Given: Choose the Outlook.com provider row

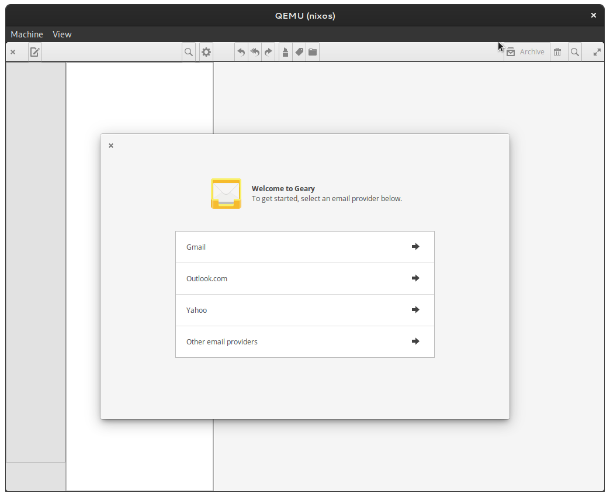Looking at the screenshot, I should click(304, 279).
